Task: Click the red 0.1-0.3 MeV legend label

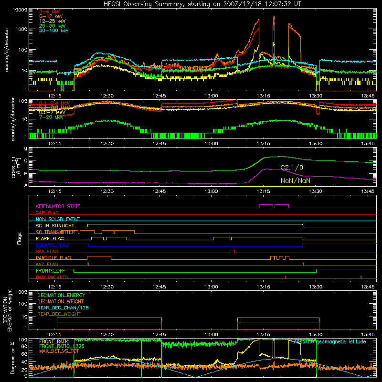Action: [x=54, y=103]
